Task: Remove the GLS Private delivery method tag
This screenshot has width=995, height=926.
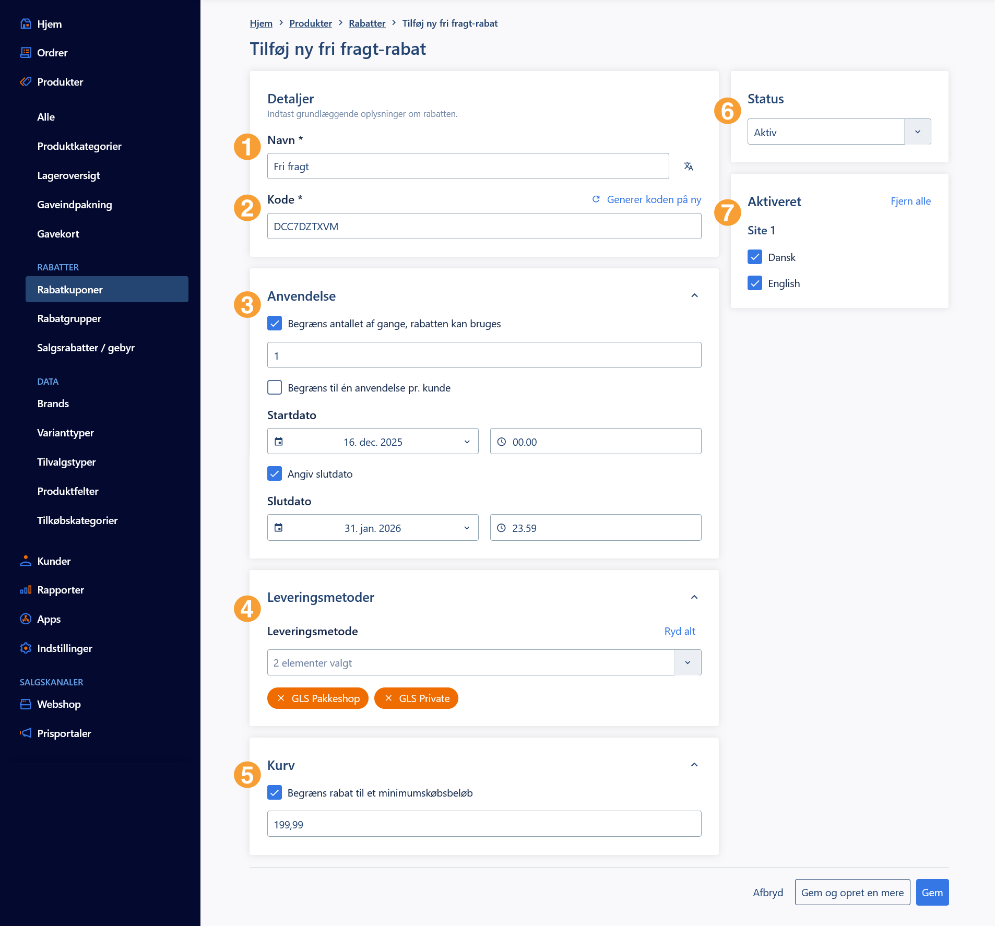Action: point(388,698)
